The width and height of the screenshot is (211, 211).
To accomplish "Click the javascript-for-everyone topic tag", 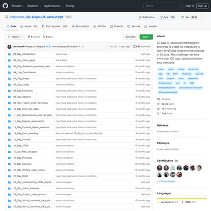I will point(191,87).
